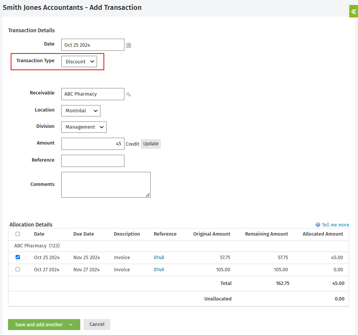Click the Oct 27 2024 date cell
The width and height of the screenshot is (358, 335).
(46, 269)
